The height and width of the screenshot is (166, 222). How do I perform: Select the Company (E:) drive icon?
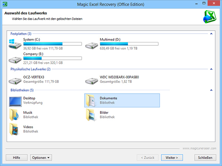(x=15, y=60)
